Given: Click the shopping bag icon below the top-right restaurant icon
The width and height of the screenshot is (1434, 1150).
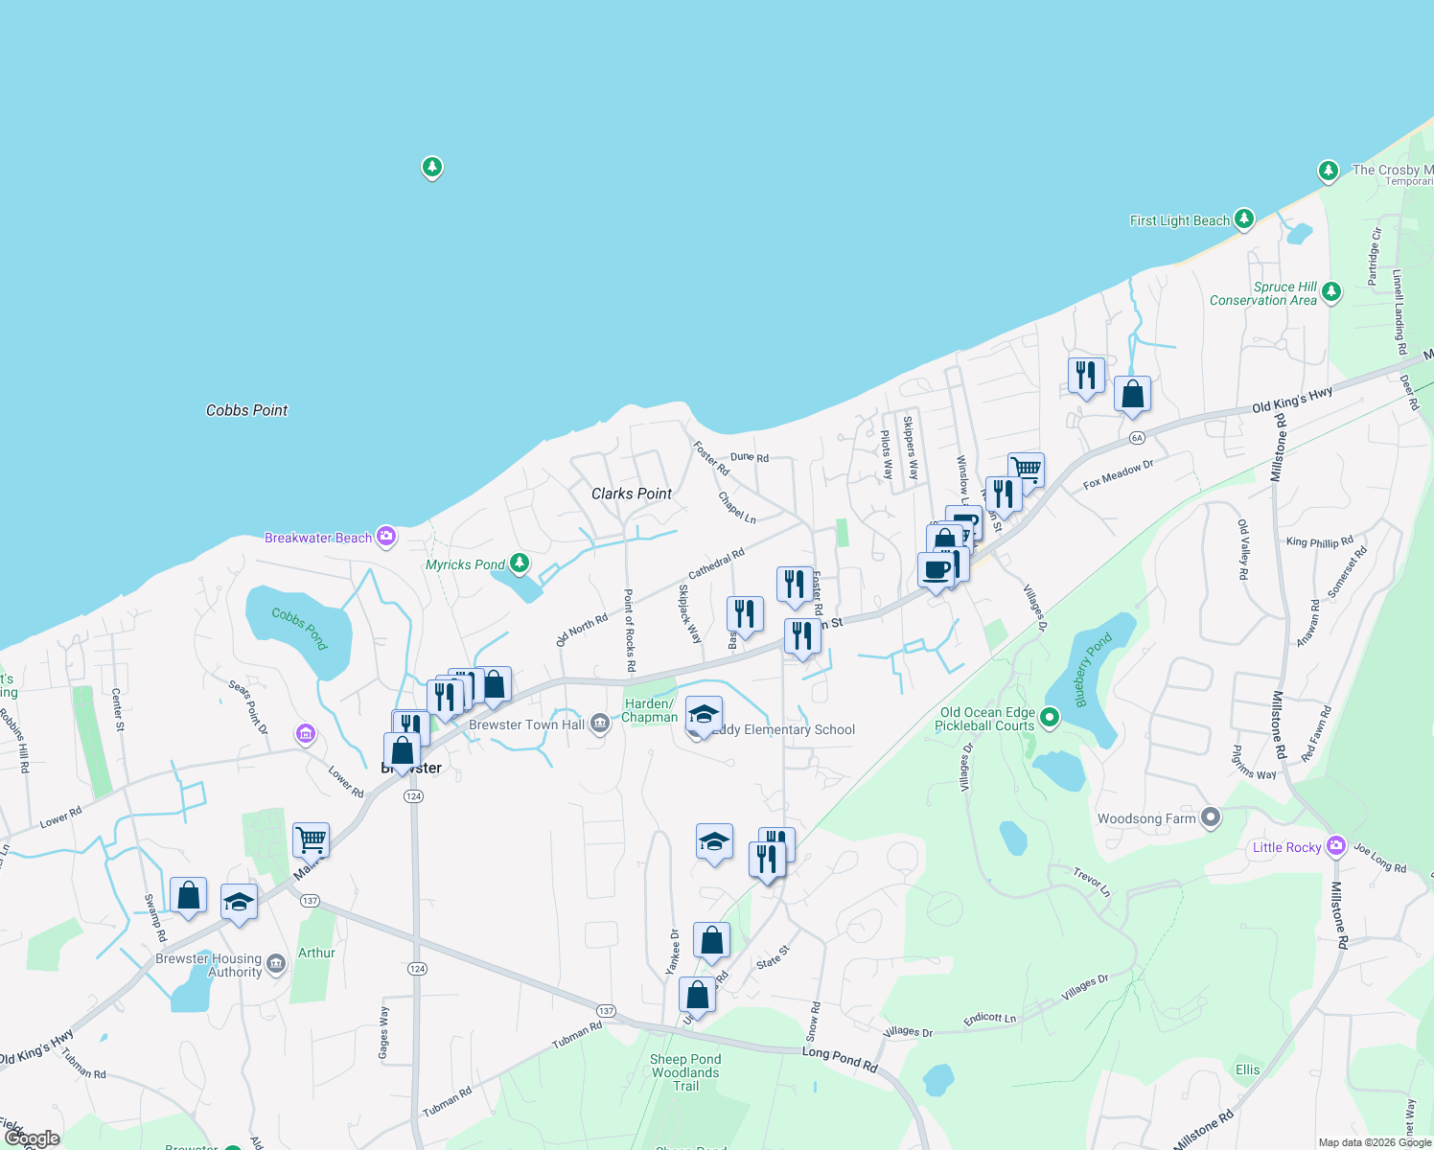Looking at the screenshot, I should click(1132, 395).
